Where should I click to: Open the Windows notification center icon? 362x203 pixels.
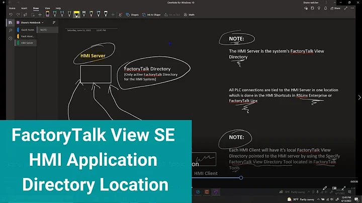[x=356, y=199]
